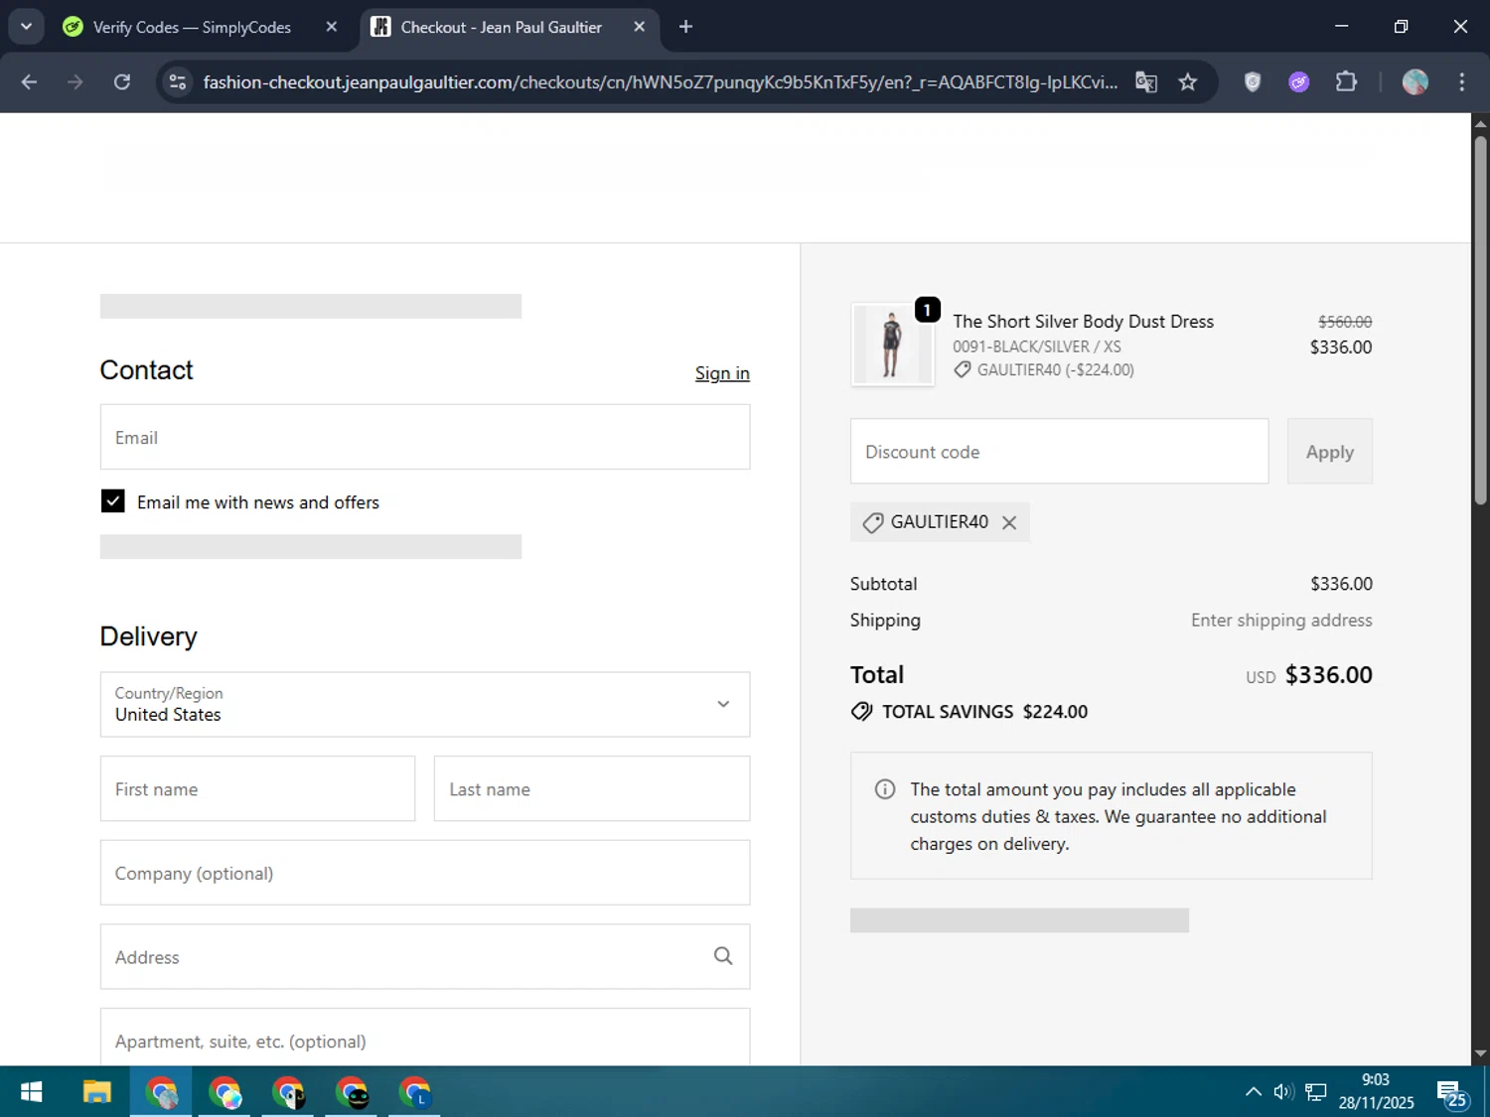Open the first Chrome taskbar icon
The width and height of the screenshot is (1490, 1117).
point(161,1093)
